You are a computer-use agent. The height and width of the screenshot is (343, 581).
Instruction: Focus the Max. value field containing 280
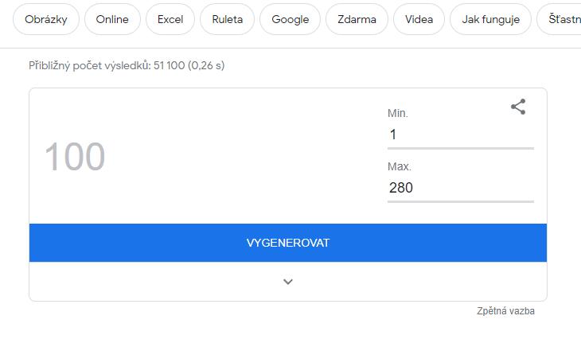460,189
